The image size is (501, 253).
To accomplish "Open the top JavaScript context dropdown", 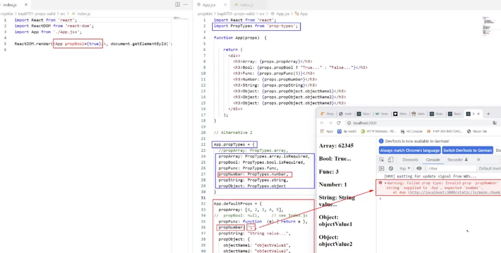I will 405,169.
